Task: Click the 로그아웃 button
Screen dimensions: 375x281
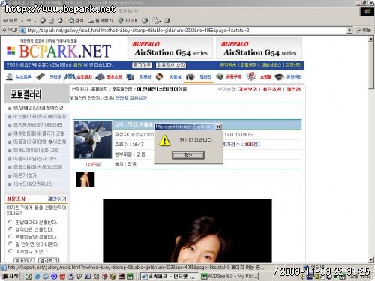Action: tap(142, 65)
